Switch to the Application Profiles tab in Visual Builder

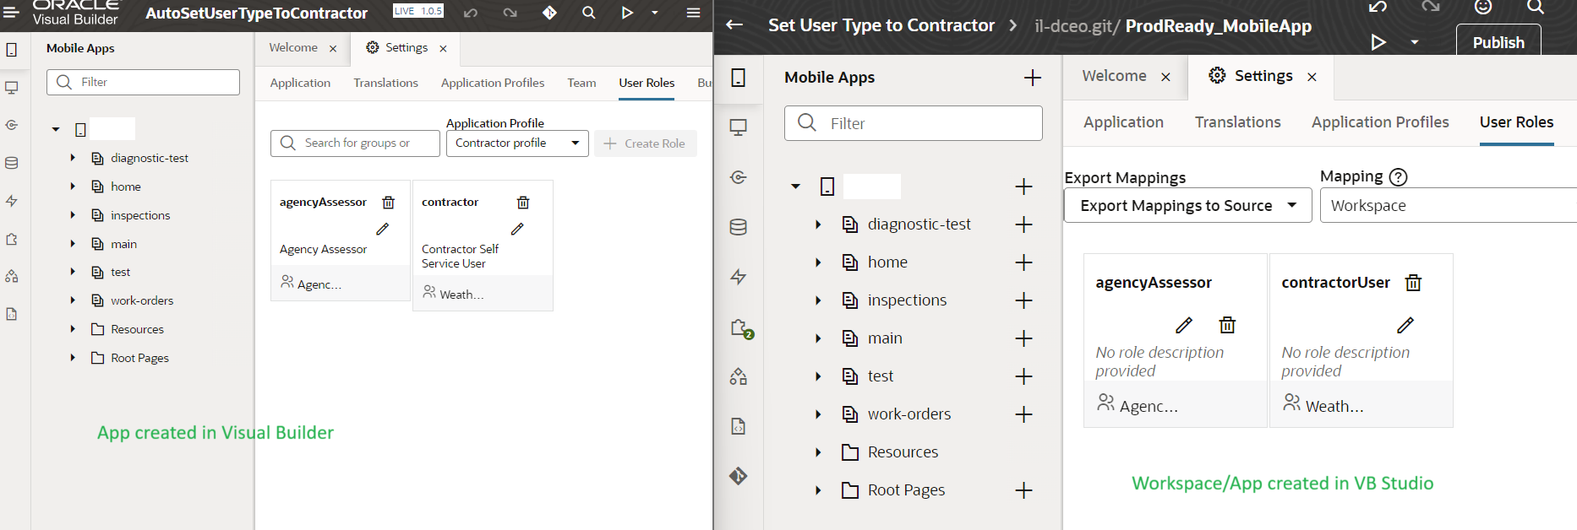493,83
